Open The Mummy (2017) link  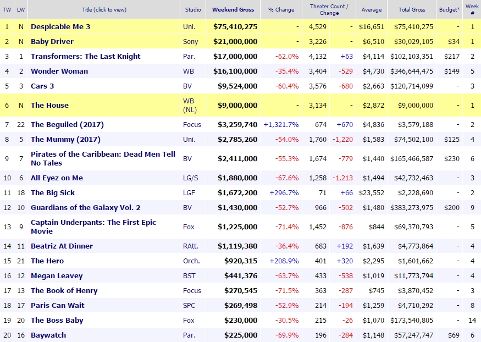65,139
